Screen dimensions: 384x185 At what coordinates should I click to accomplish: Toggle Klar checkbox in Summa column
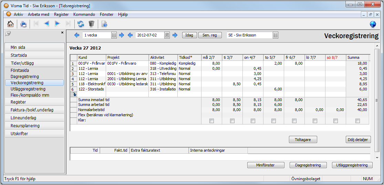pyautogui.click(x=358, y=121)
